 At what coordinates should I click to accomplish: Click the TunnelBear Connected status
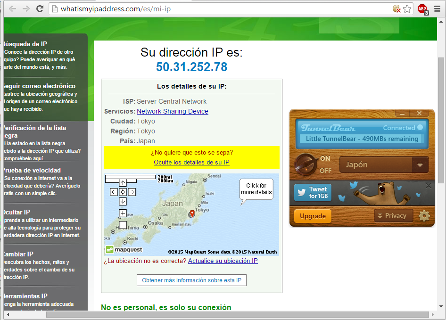pyautogui.click(x=403, y=128)
